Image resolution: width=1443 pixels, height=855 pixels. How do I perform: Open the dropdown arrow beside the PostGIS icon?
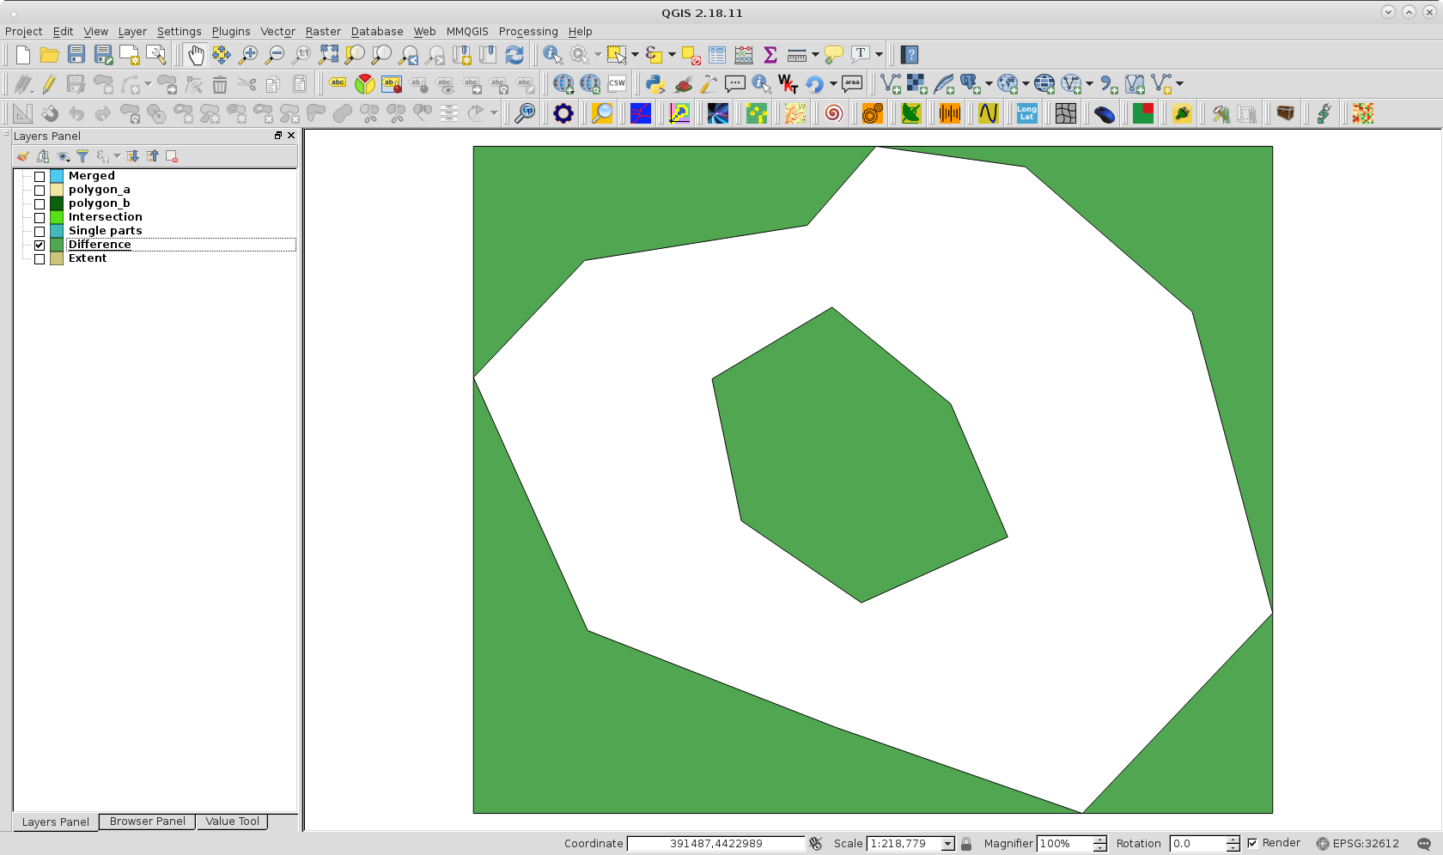(989, 84)
